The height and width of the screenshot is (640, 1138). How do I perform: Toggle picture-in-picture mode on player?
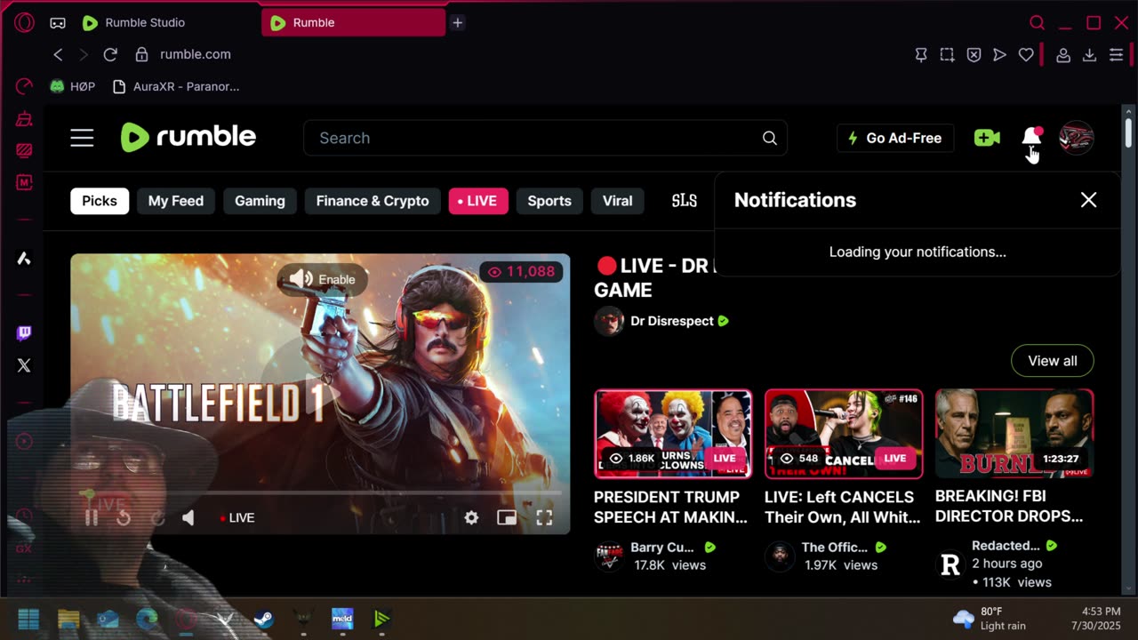coord(507,517)
